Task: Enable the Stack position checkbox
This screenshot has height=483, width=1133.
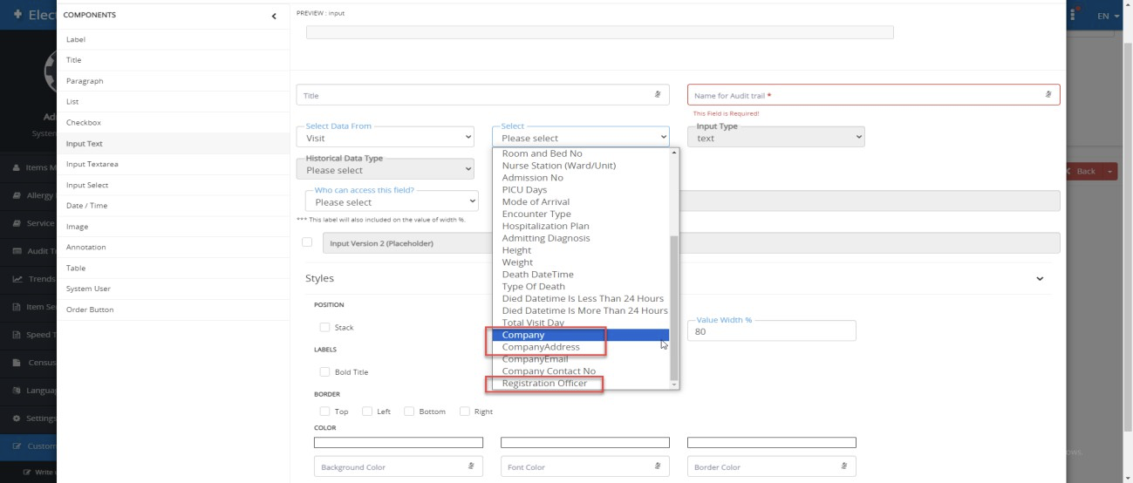Action: 324,328
